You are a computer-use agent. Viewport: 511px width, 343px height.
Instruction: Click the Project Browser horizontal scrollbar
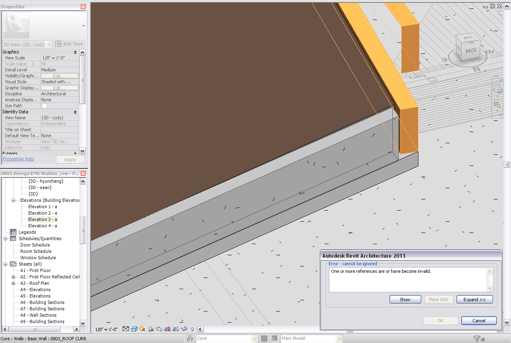[x=40, y=329]
